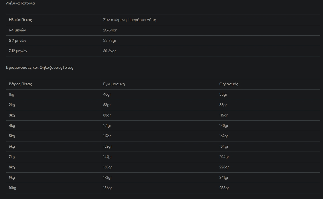Click the '5kg' weight cell

12,136
